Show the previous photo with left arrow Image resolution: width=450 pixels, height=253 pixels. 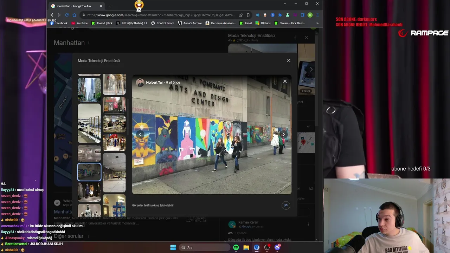point(140,134)
